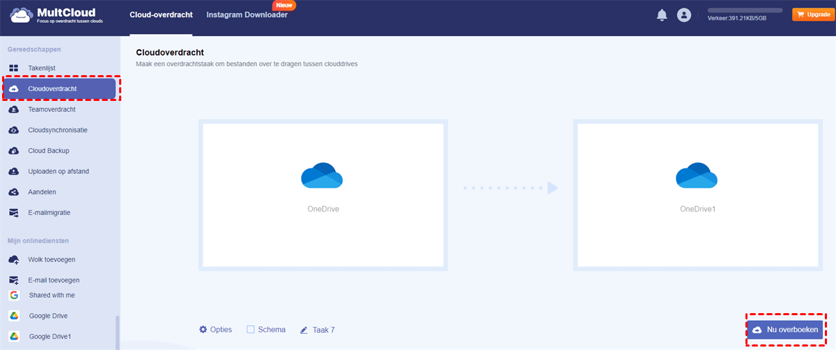Click Nu overboeken button
Image resolution: width=836 pixels, height=350 pixels.
pos(785,329)
